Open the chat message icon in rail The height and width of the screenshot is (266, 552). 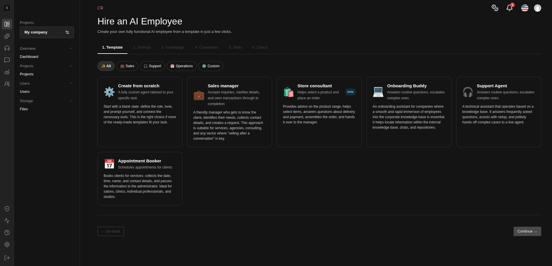point(7,60)
